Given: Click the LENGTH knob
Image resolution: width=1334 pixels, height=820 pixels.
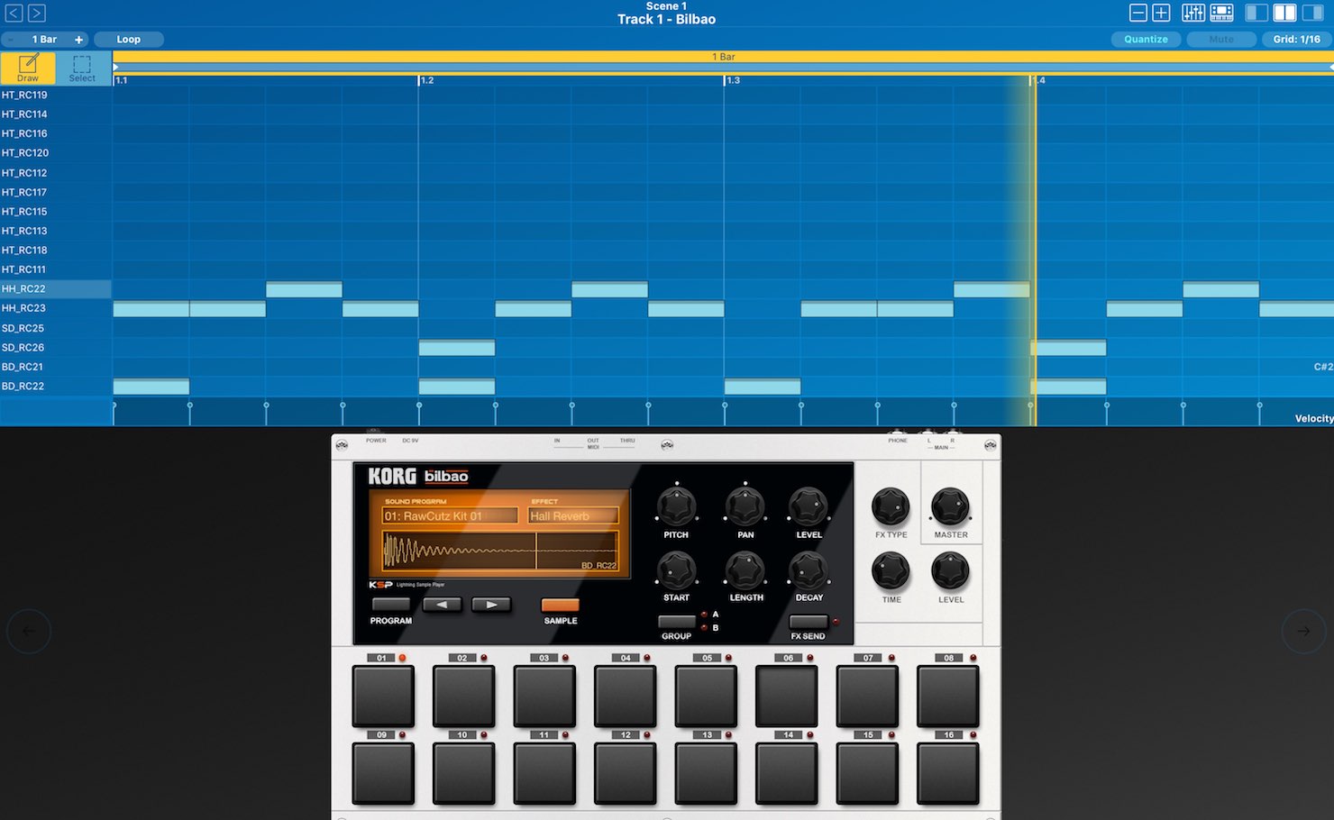Looking at the screenshot, I should point(745,570).
